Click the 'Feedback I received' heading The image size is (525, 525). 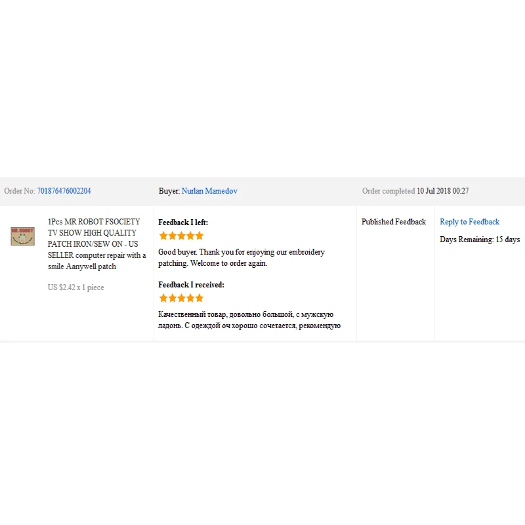(x=191, y=285)
